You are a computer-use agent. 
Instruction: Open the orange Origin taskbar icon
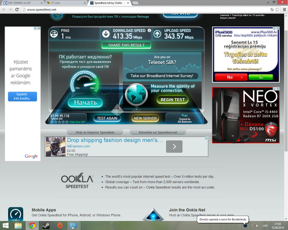pyautogui.click(x=60, y=226)
